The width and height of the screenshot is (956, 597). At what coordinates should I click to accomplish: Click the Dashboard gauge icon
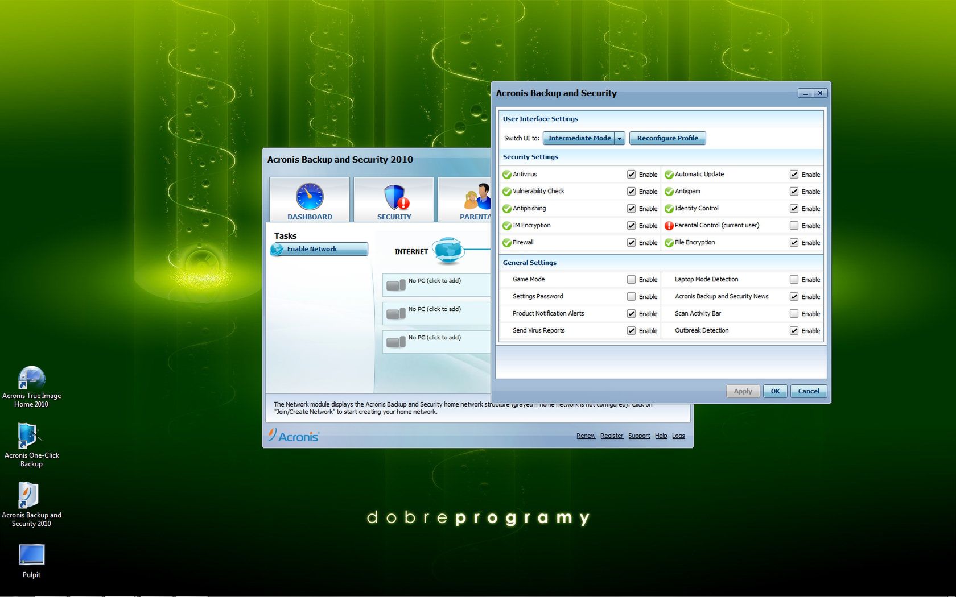[310, 197]
